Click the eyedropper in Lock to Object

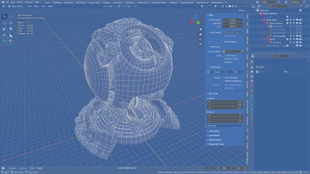[241, 52]
